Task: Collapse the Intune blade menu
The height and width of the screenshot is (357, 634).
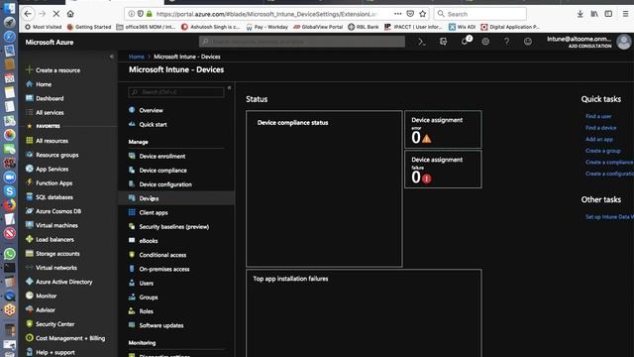Action: pos(229,87)
